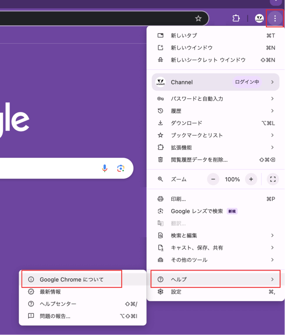Expand the Channel profile submenu arrow
This screenshot has height=335, width=285.
(272, 82)
